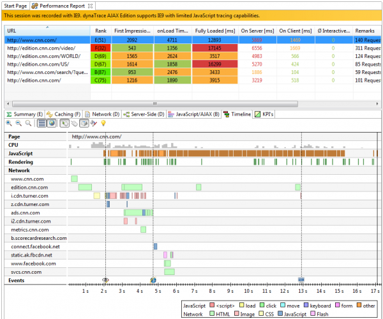Viewport: 383px width, 319px height.
Task: Open the Server-Side (D) tab
Action: click(144, 114)
